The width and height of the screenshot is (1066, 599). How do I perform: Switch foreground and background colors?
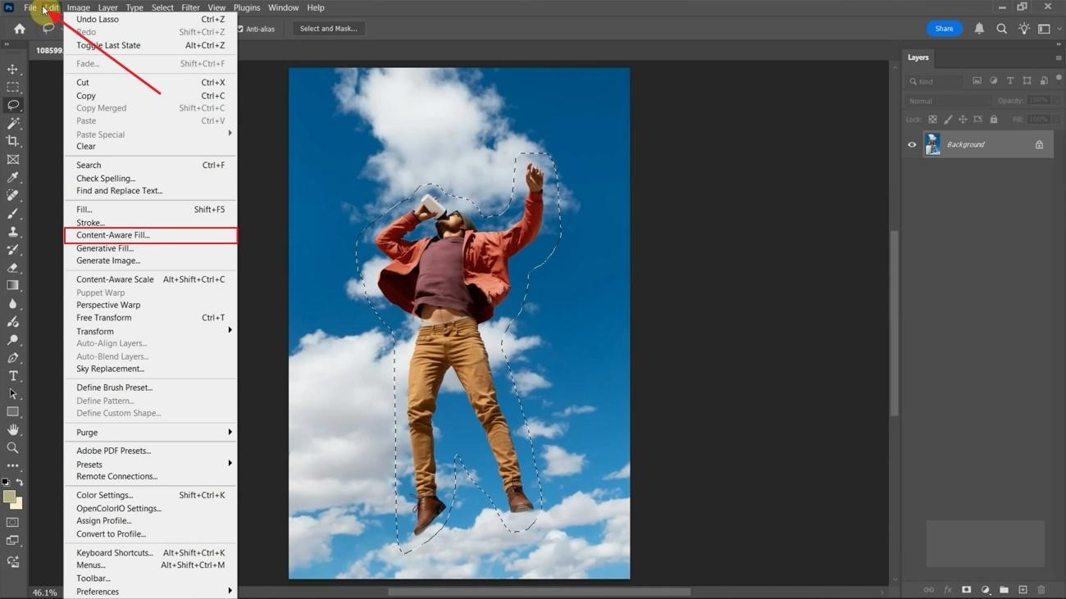coord(20,483)
